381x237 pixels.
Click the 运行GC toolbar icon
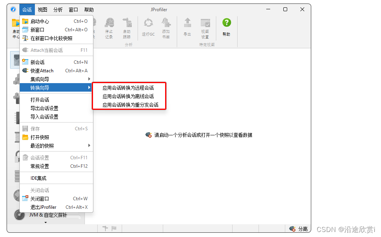[148, 23]
